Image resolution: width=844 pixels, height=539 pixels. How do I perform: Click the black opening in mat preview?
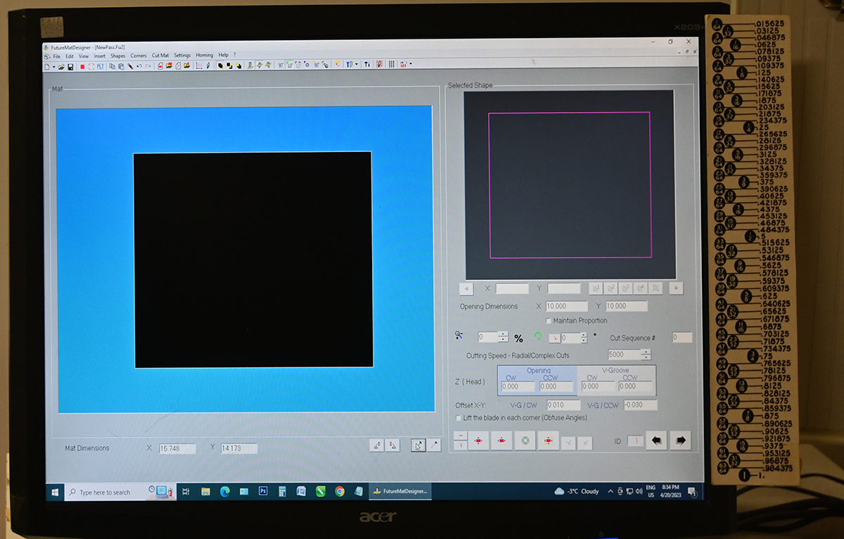(x=253, y=260)
